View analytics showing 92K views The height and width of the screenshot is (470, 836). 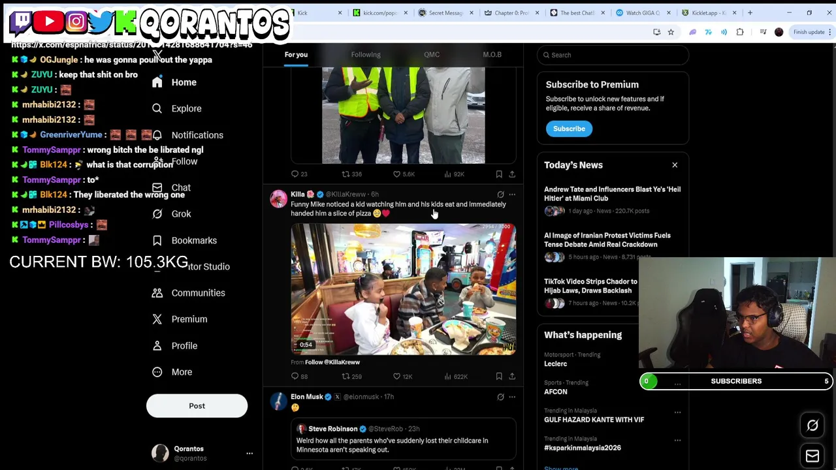pyautogui.click(x=454, y=174)
